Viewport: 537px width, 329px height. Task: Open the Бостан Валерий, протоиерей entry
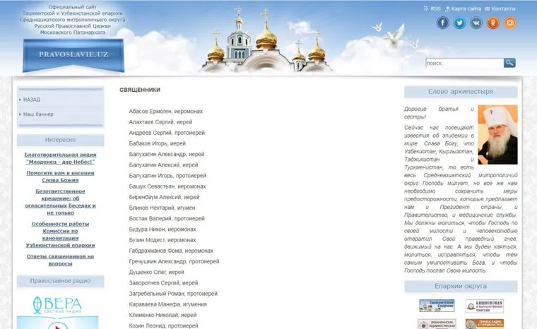(167, 219)
